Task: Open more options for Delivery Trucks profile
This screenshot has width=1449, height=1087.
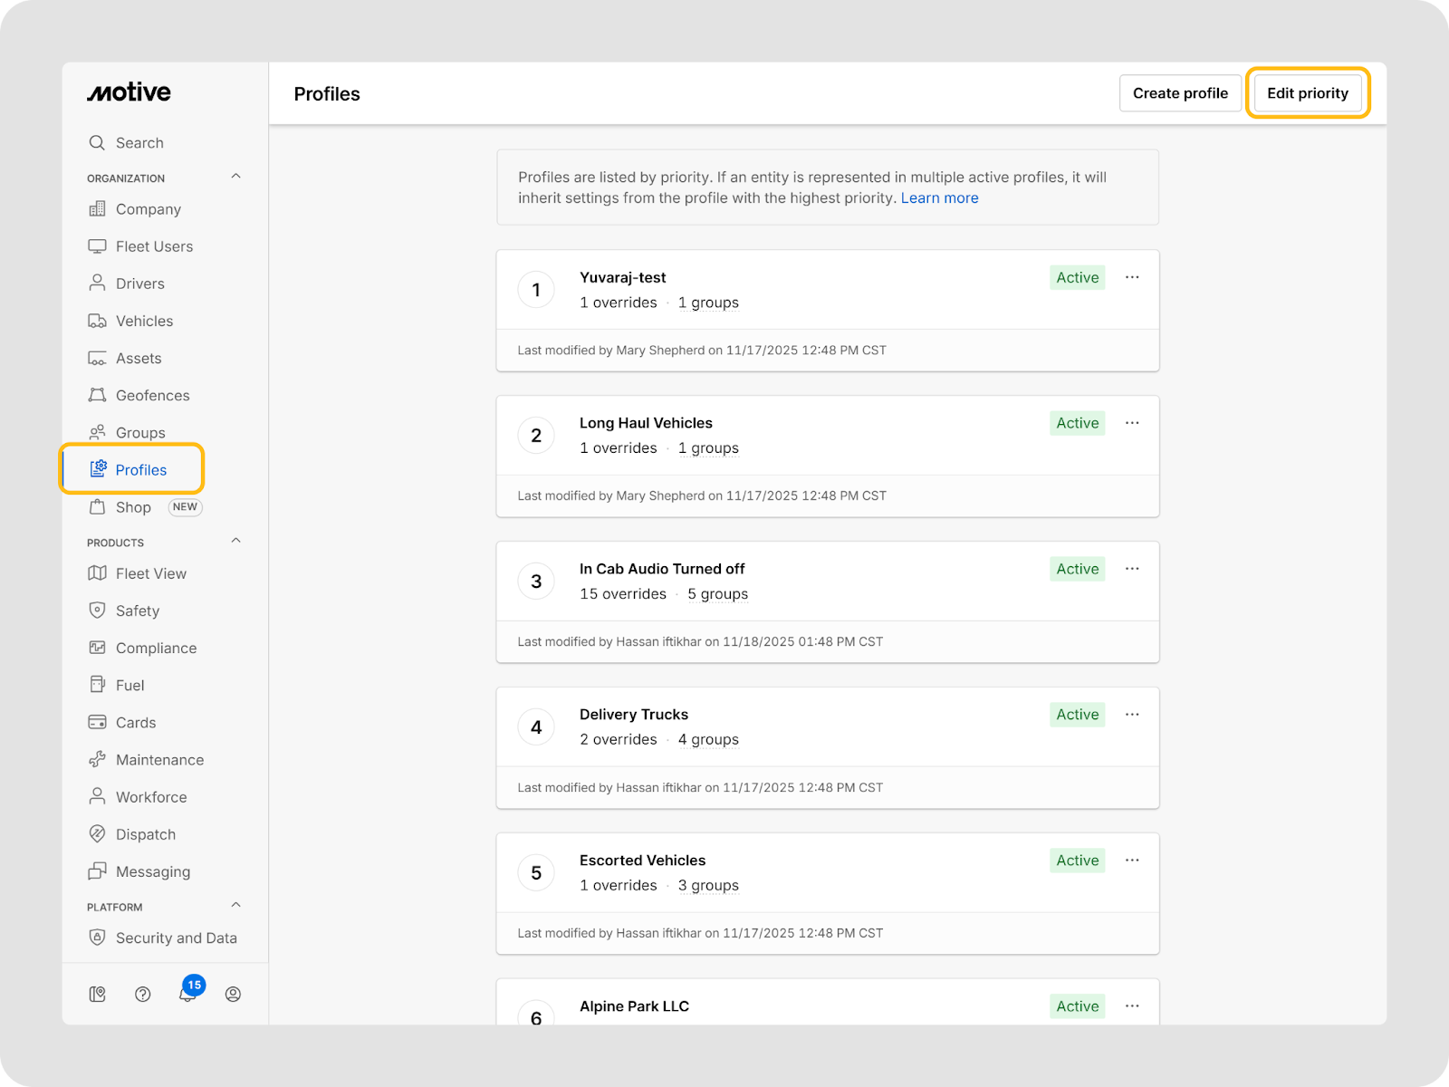Action: point(1132,715)
